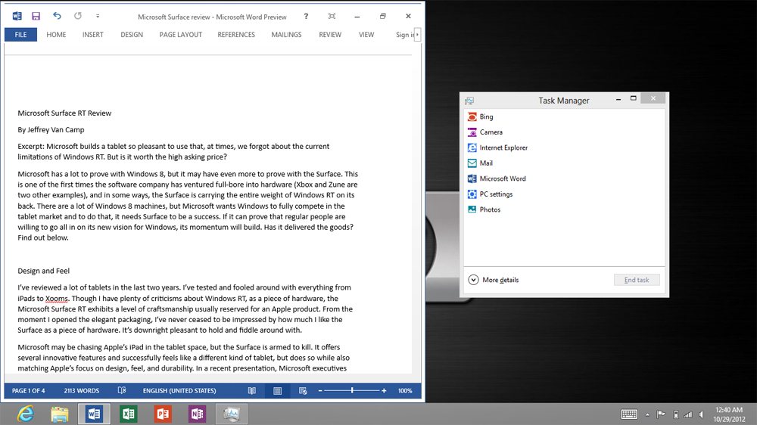The width and height of the screenshot is (757, 425).
Task: Open the DESIGN ribbon tab
Action: tap(132, 35)
